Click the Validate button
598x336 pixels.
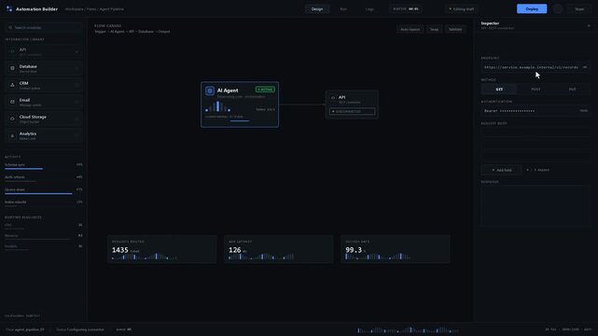pos(455,29)
